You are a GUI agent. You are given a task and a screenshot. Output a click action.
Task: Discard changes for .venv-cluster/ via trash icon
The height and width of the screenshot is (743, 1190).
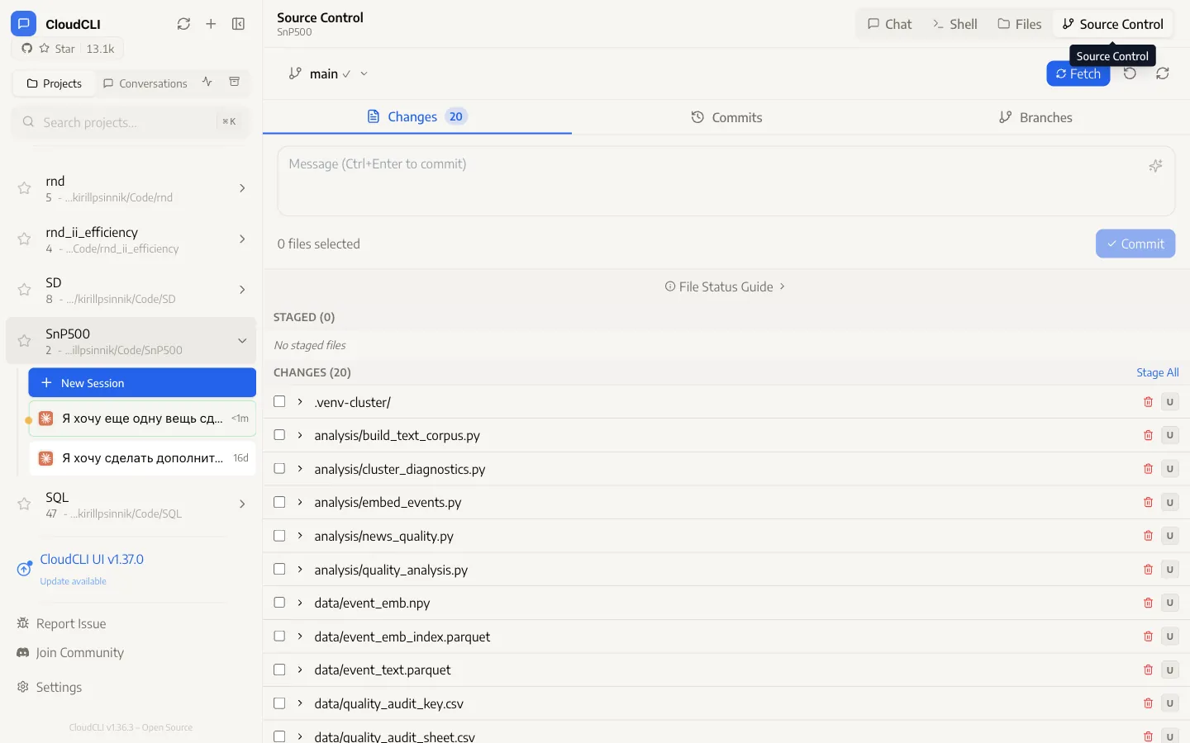tap(1148, 402)
